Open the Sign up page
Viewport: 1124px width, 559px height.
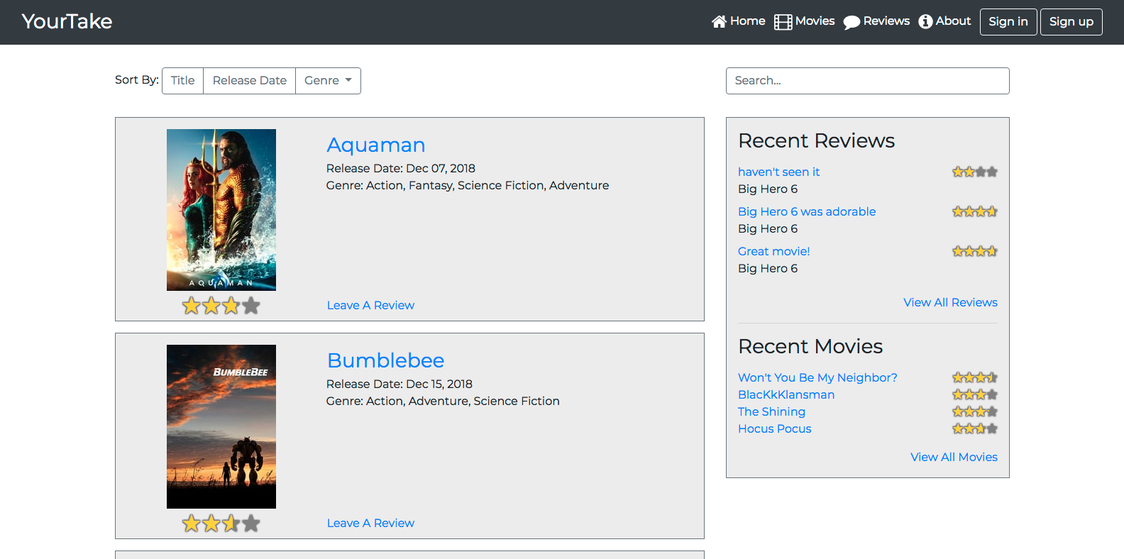(x=1071, y=22)
